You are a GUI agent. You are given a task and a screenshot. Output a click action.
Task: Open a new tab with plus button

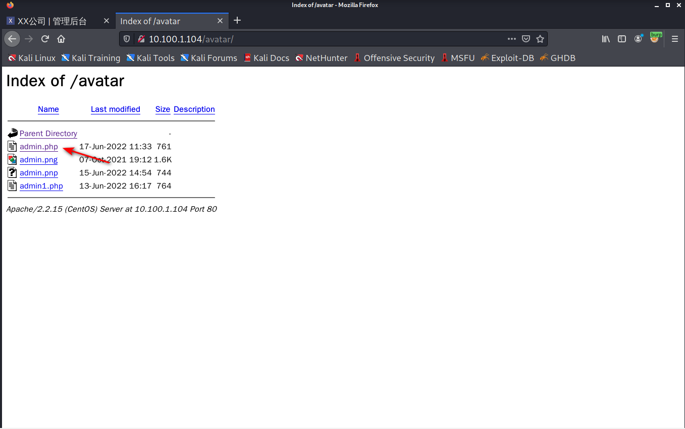click(237, 21)
